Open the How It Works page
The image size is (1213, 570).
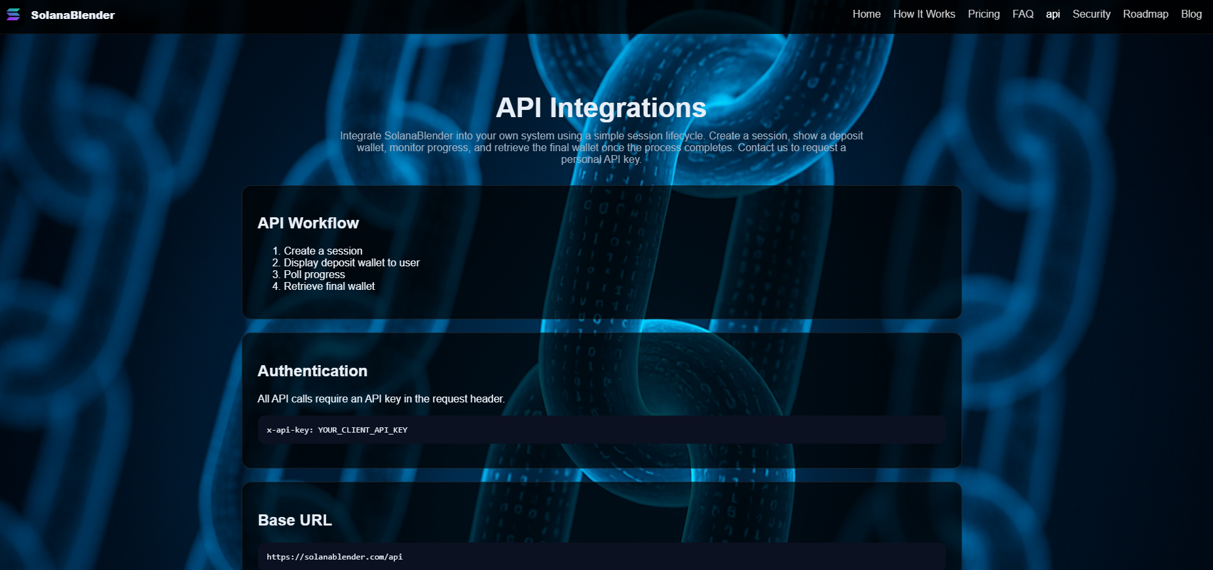[x=924, y=14]
